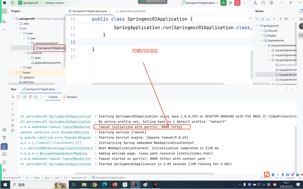Open the Git tool window icon
Image resolution: width=303 pixels, height=189 pixels.
(x=4, y=170)
